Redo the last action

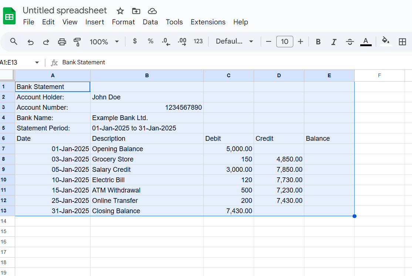click(x=46, y=41)
